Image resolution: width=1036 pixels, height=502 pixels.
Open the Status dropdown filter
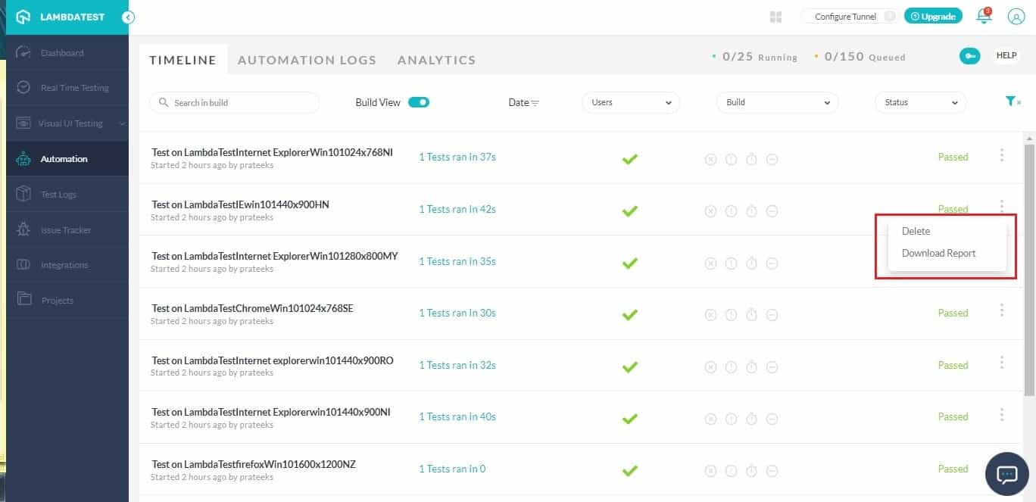tap(920, 102)
